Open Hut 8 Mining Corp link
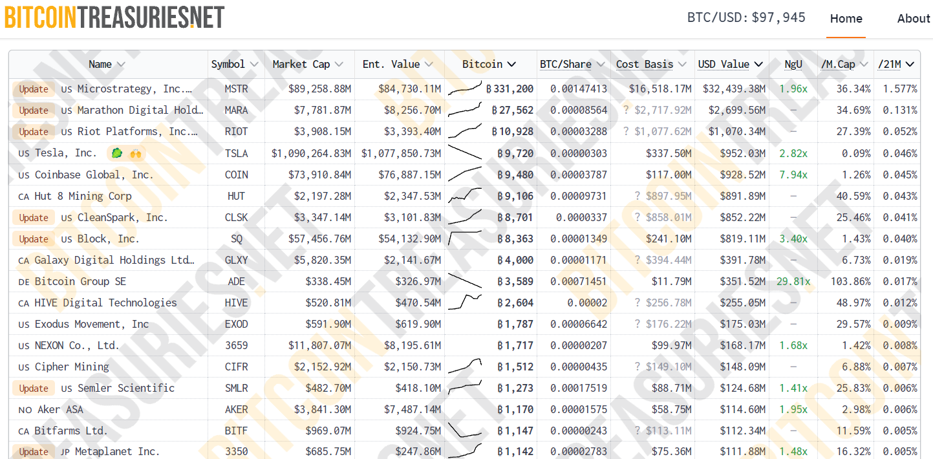The width and height of the screenshot is (933, 459). click(83, 196)
